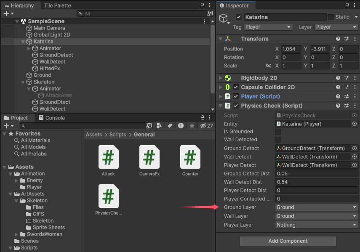The image size is (360, 252).
Task: Open the Wall Layer mask dropdown
Action: point(317,216)
